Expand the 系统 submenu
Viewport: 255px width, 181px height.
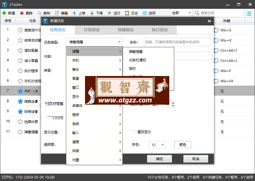(x=94, y=124)
